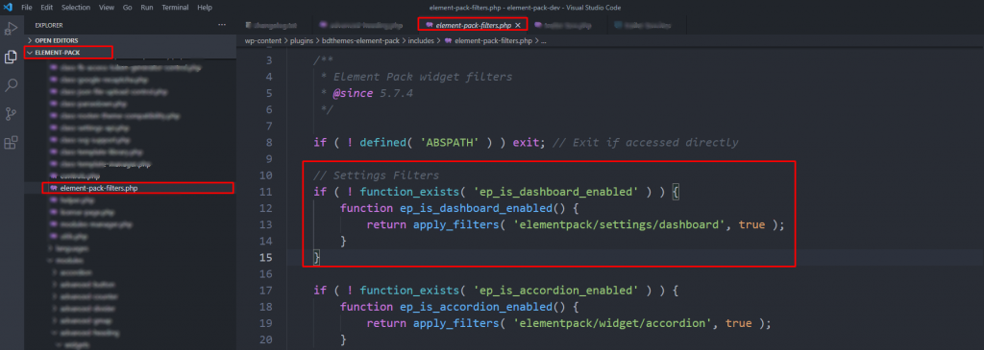Image resolution: width=984 pixels, height=350 pixels.
Task: Click plugins in the breadcrumb path
Action: pyautogui.click(x=301, y=40)
